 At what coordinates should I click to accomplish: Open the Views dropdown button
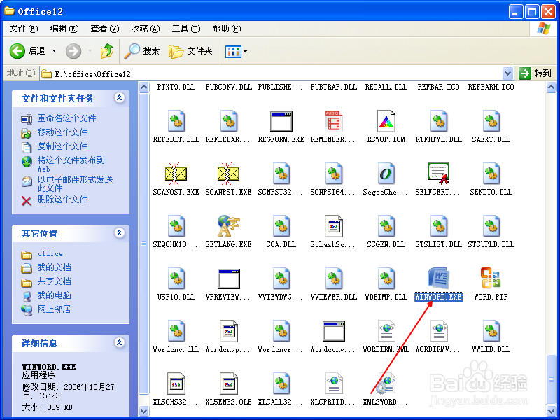(x=236, y=51)
